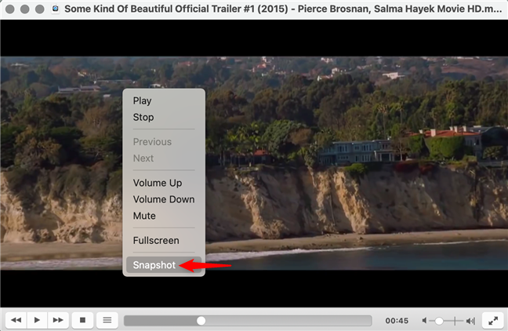Choose Fullscreen in the context menu

pos(164,241)
